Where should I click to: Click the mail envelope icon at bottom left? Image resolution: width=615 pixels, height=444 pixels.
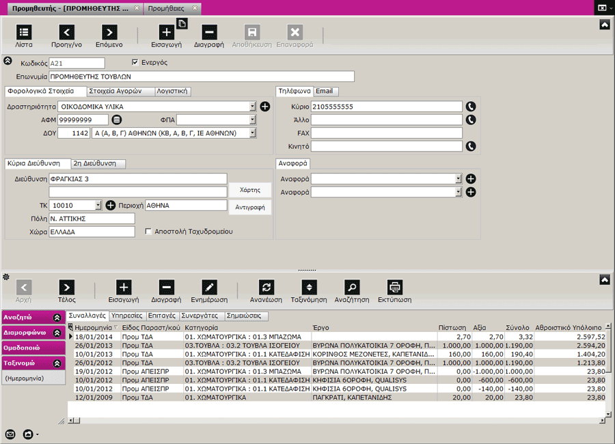coord(10,434)
